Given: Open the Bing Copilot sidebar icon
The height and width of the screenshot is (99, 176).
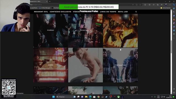Looking at the screenshot, I should (174, 5).
